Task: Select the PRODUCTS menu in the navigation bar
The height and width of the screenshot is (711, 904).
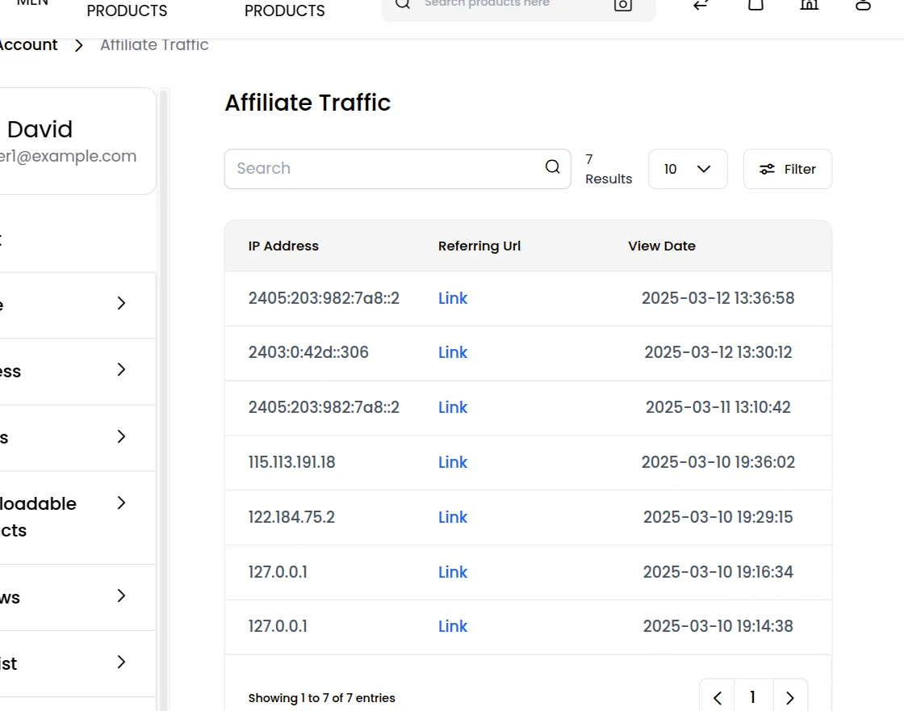Action: (x=126, y=11)
